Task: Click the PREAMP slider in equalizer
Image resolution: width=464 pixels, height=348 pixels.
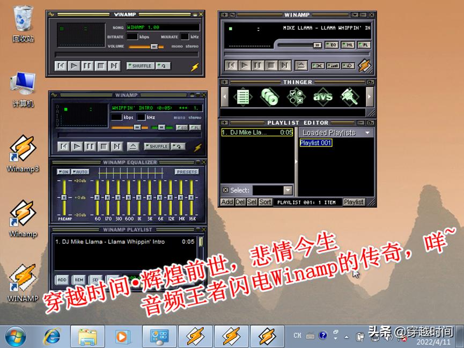Action: click(x=64, y=197)
